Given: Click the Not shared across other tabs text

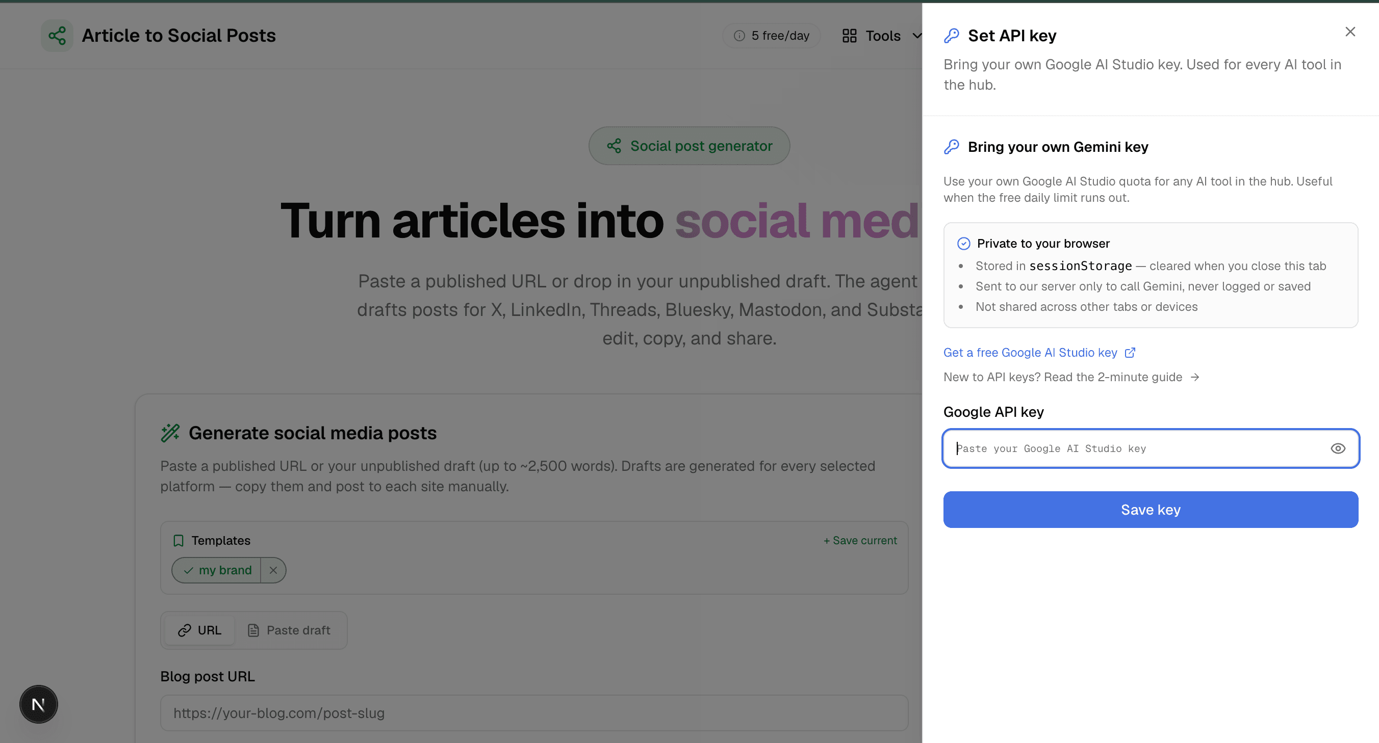Looking at the screenshot, I should click(1086, 306).
